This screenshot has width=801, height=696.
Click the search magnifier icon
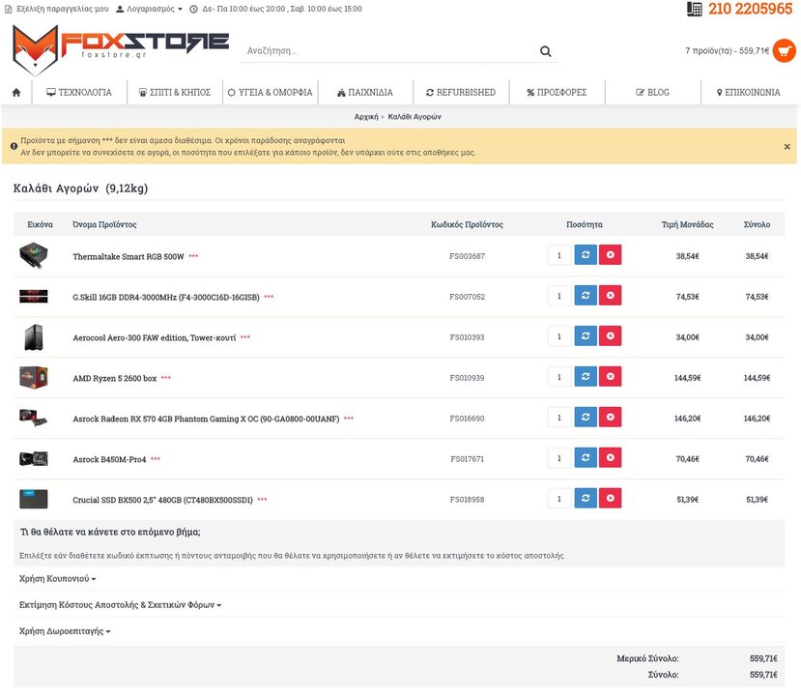tap(546, 51)
